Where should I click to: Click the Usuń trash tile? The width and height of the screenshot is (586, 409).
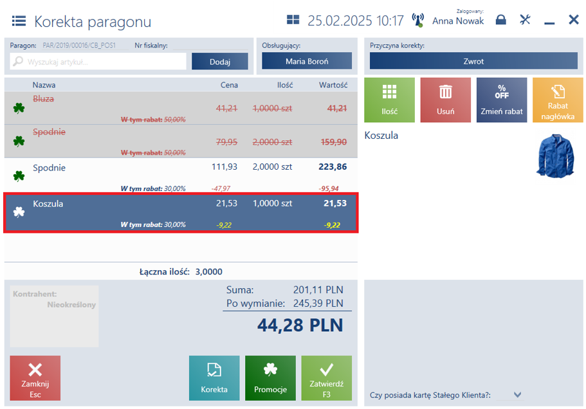coord(446,100)
